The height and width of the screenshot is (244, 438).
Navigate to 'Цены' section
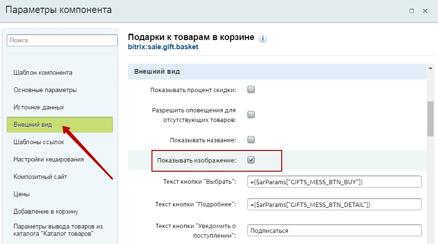tap(22, 194)
